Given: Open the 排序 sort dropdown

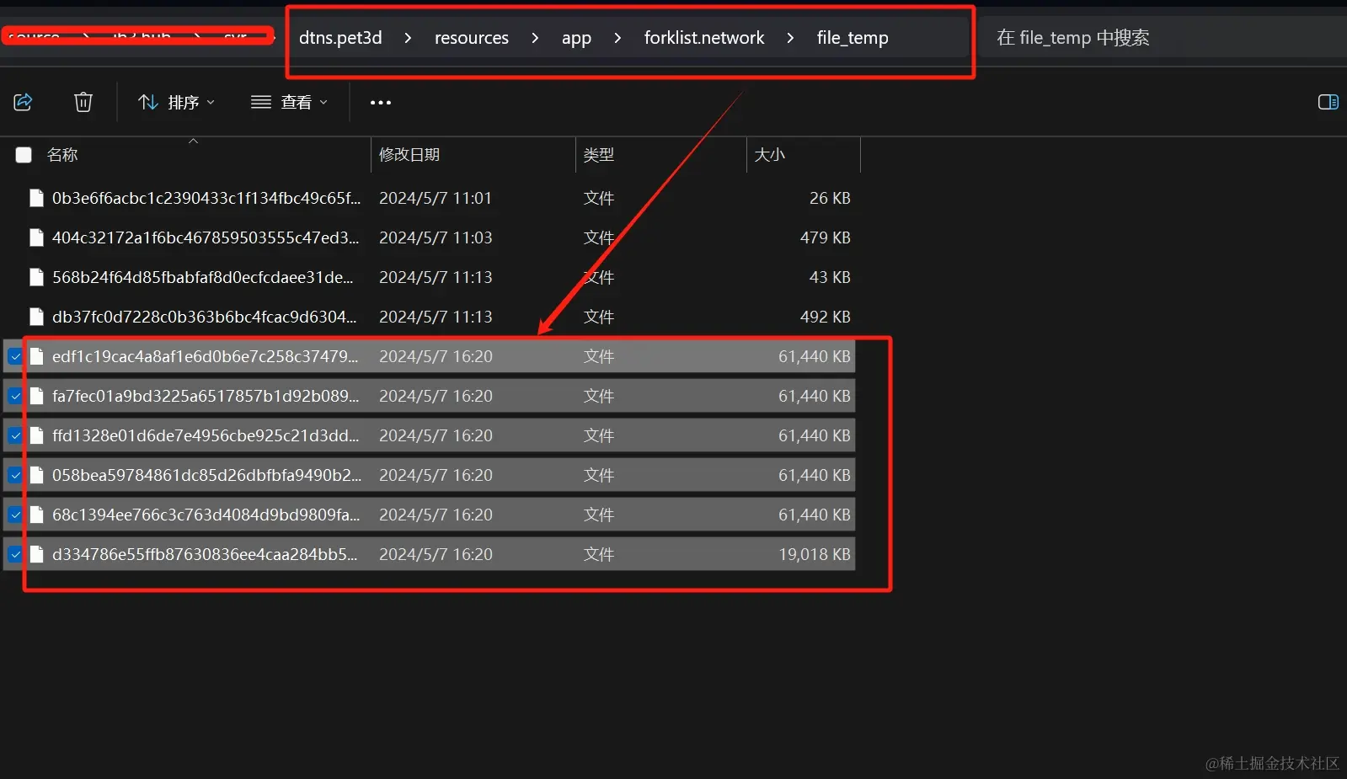Looking at the screenshot, I should tap(176, 102).
